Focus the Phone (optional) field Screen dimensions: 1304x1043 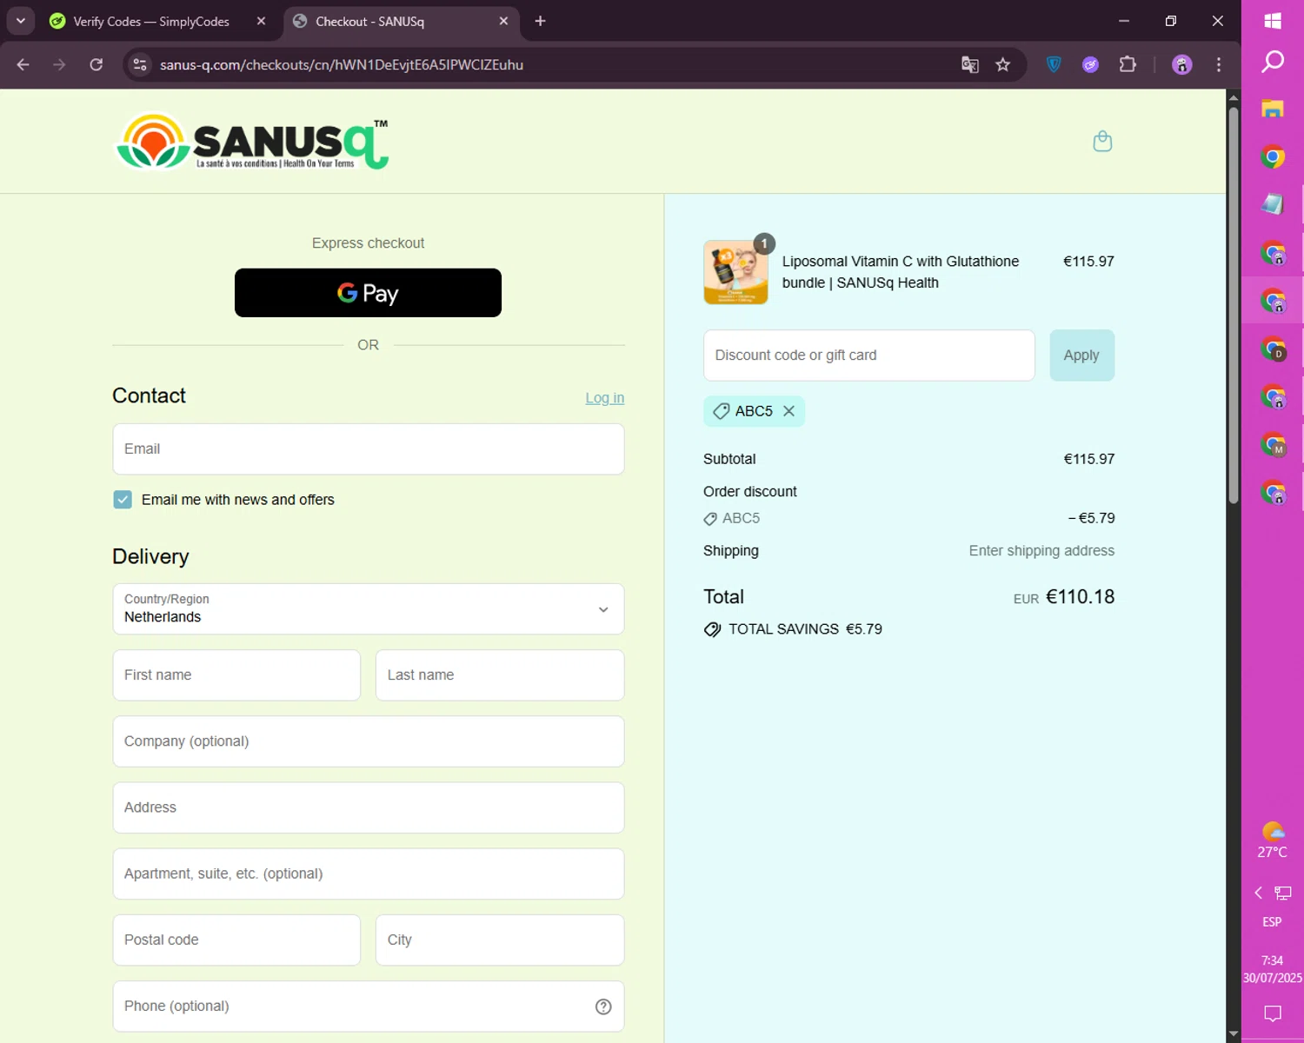coord(369,1006)
